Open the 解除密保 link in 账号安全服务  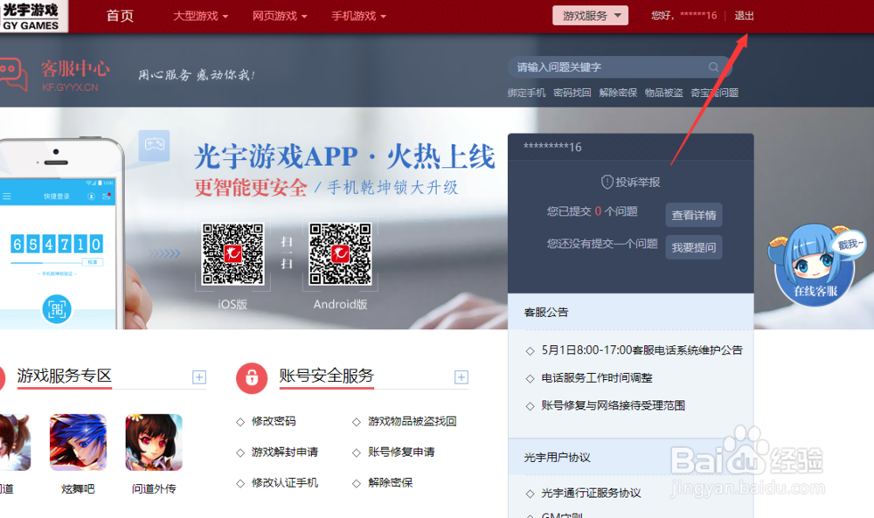[390, 483]
